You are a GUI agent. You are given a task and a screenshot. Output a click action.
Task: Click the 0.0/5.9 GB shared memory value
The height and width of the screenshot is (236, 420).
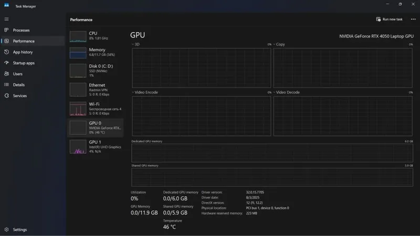point(175,213)
